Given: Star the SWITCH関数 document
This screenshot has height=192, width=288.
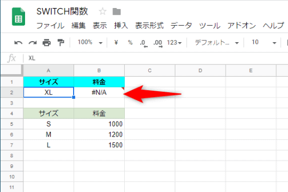Looking at the screenshot, I should [102, 12].
